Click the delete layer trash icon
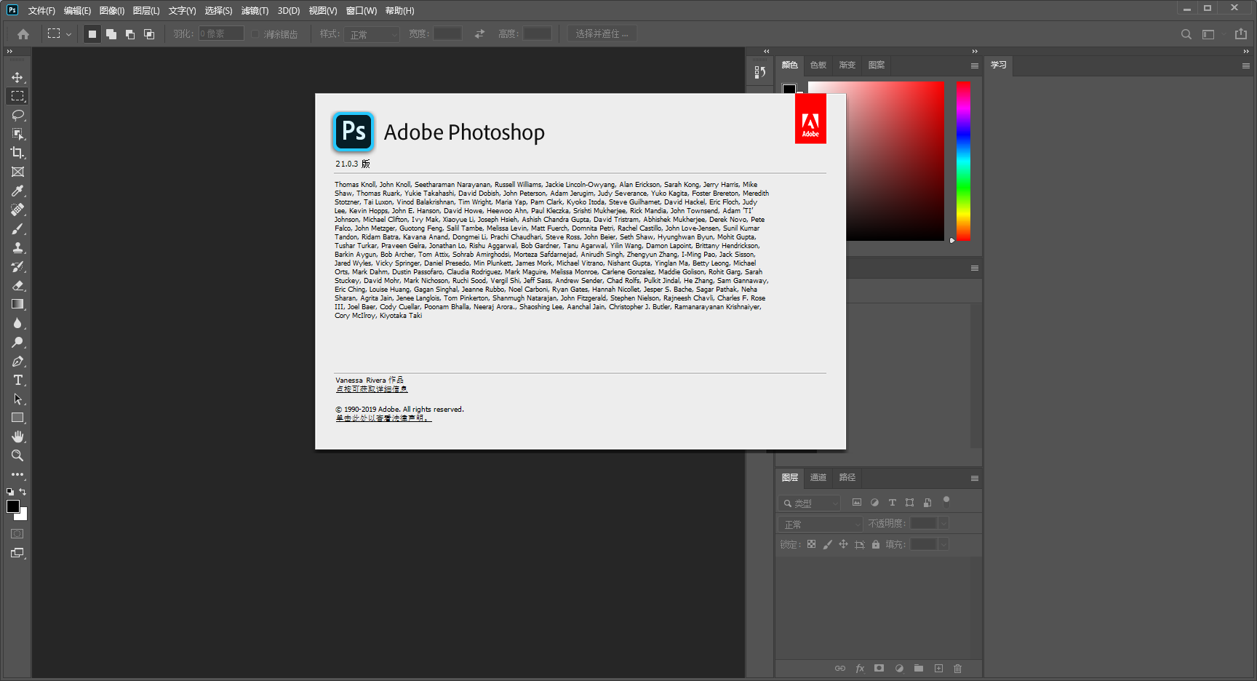The width and height of the screenshot is (1257, 681). tap(957, 668)
